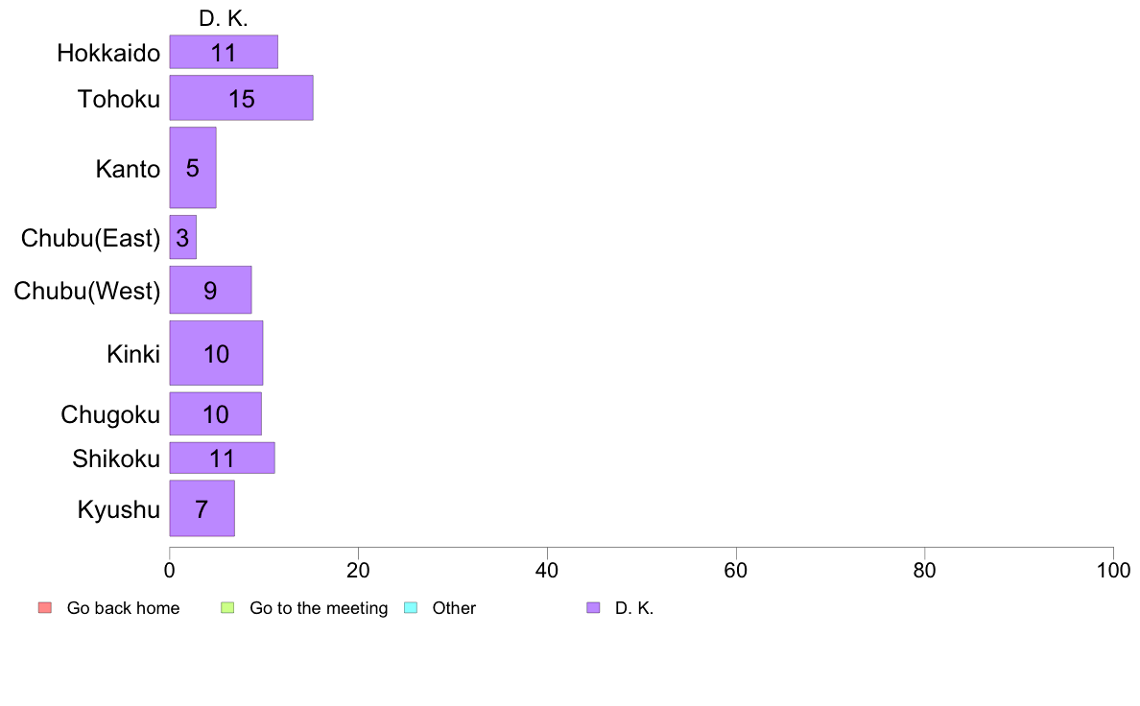Select the Chubu(West) bar showing 9
Screen dimensions: 1140x706
click(x=211, y=290)
